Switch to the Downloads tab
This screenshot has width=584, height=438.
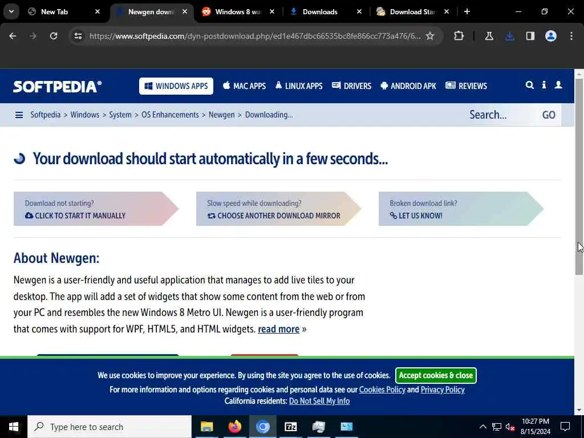click(x=326, y=11)
